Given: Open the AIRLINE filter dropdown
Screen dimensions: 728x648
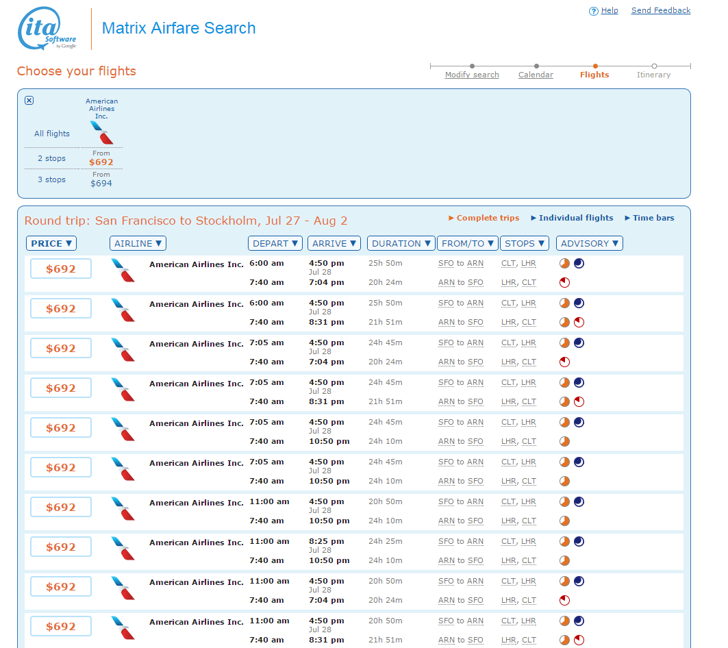Looking at the screenshot, I should point(138,243).
